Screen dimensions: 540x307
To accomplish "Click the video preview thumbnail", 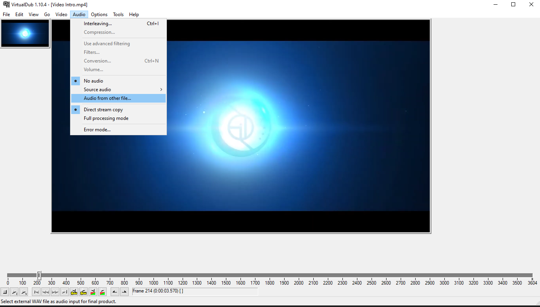I will [x=25, y=34].
